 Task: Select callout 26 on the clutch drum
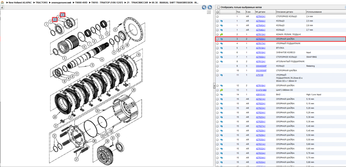tap(133, 90)
